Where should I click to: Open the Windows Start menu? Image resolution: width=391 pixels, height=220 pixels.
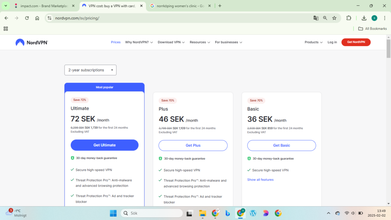point(113,213)
